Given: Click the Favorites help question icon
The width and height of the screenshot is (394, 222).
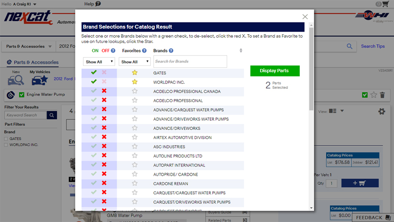Looking at the screenshot, I should coord(144,51).
